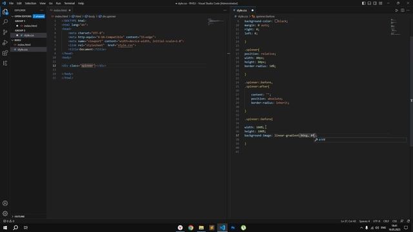The image size is (413, 232).
Task: Click Spaces: 4 indentation in status bar
Action: (364, 221)
